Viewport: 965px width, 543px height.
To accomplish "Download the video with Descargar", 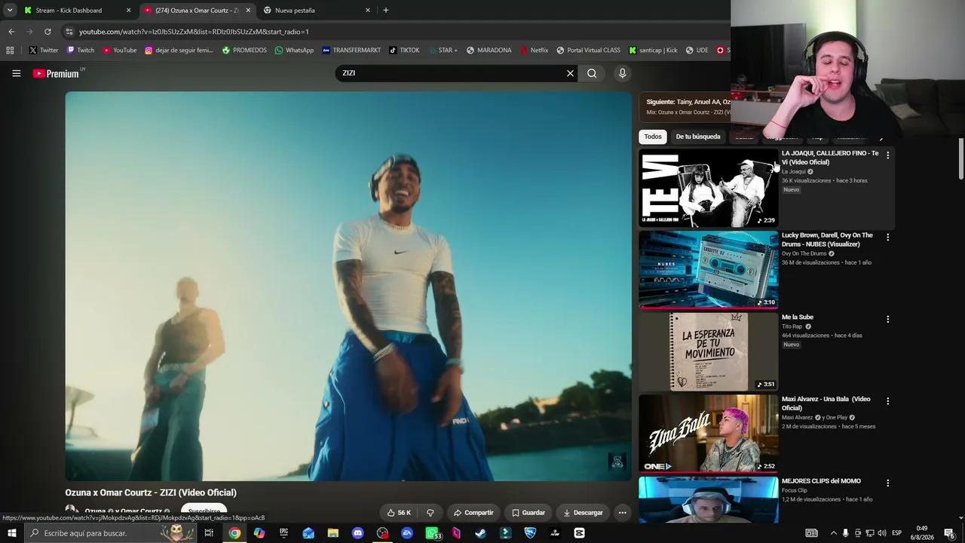I will coord(583,513).
